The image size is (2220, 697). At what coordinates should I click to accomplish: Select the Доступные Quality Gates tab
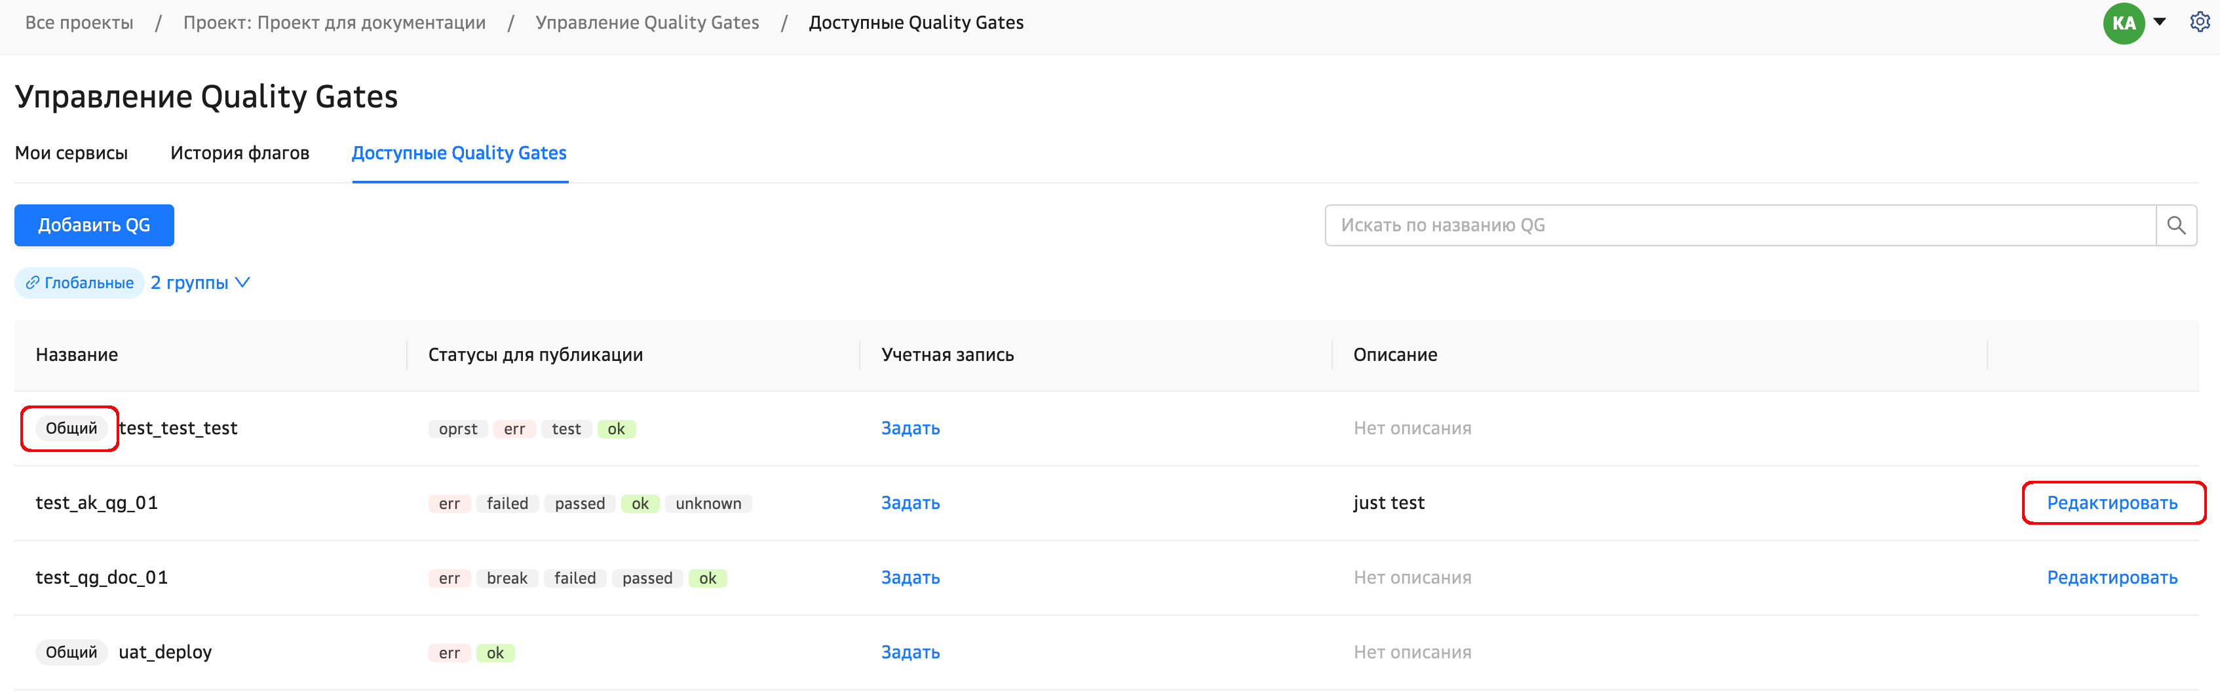tap(459, 153)
